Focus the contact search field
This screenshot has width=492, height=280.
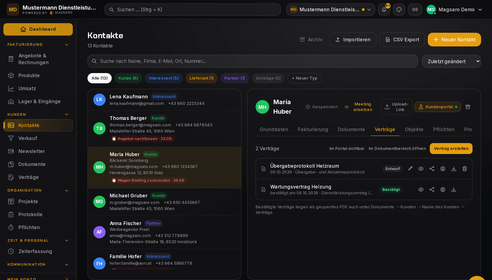point(252,61)
